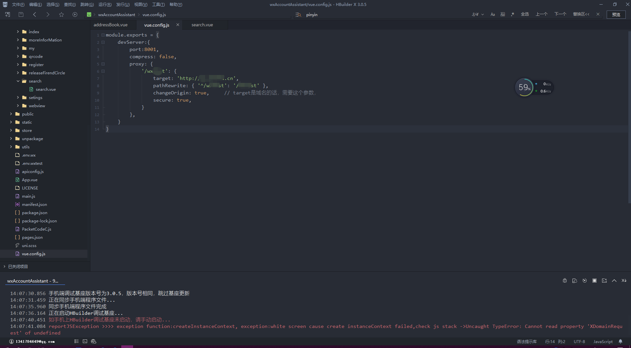Switch to addressBook.vue tab

[x=110, y=25]
